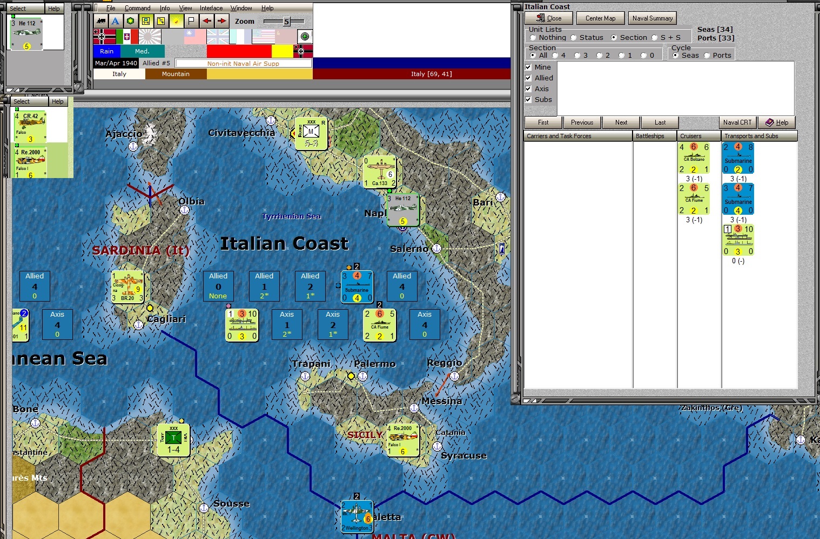
Task: Click the Rain weather indicator
Action: click(x=106, y=51)
